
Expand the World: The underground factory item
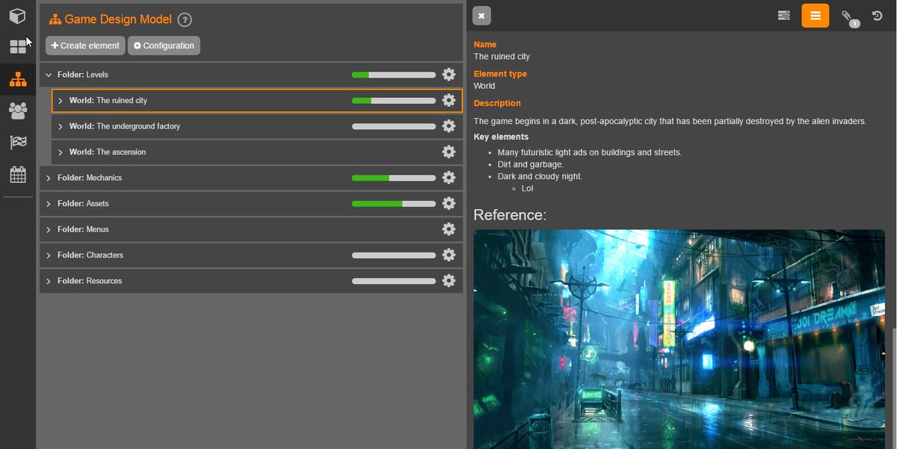click(61, 126)
